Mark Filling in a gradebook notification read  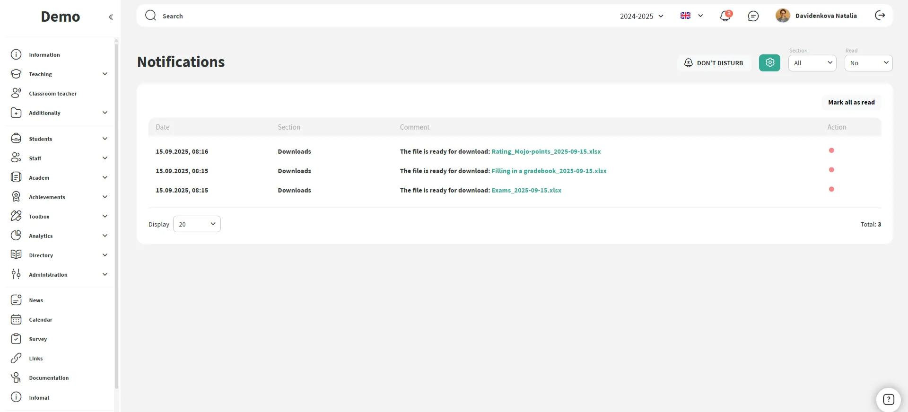click(x=831, y=170)
